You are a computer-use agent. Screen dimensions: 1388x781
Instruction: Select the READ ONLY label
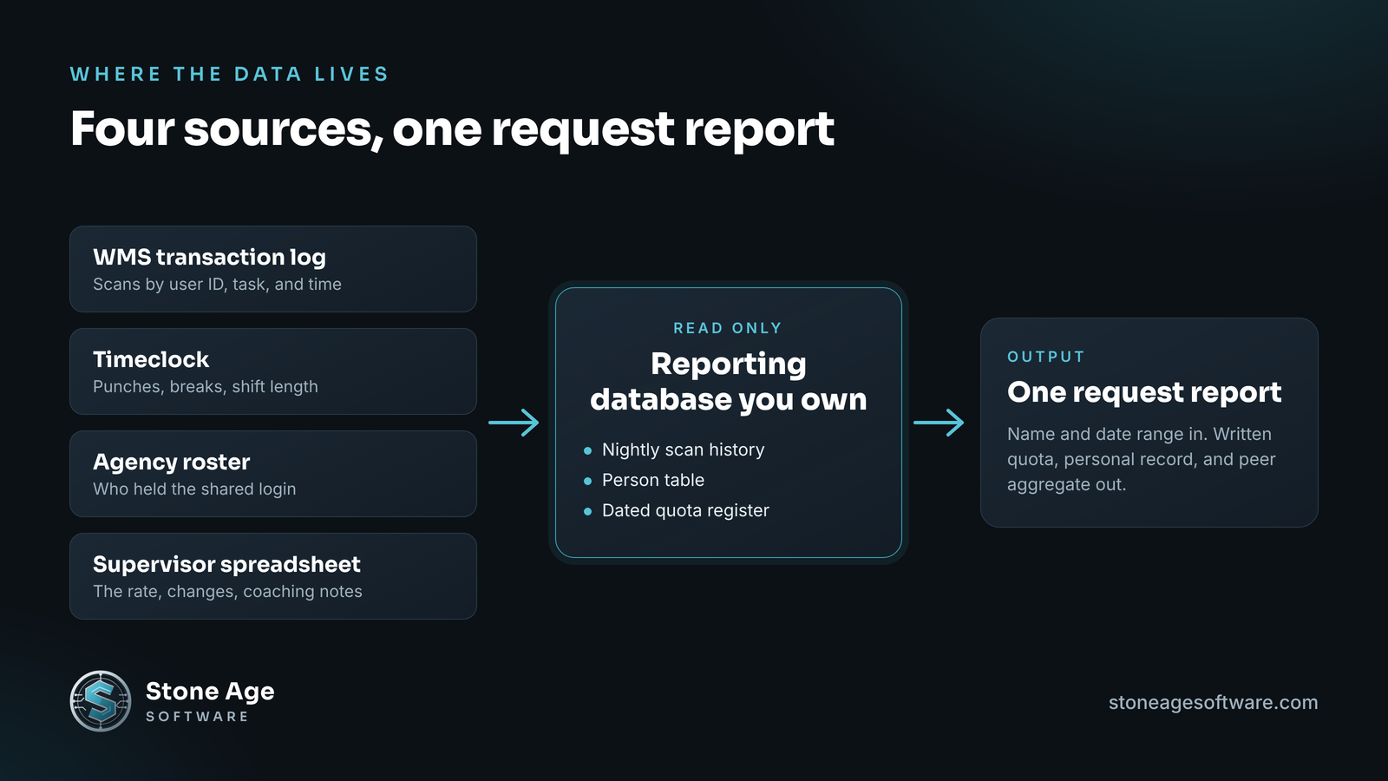pos(728,328)
